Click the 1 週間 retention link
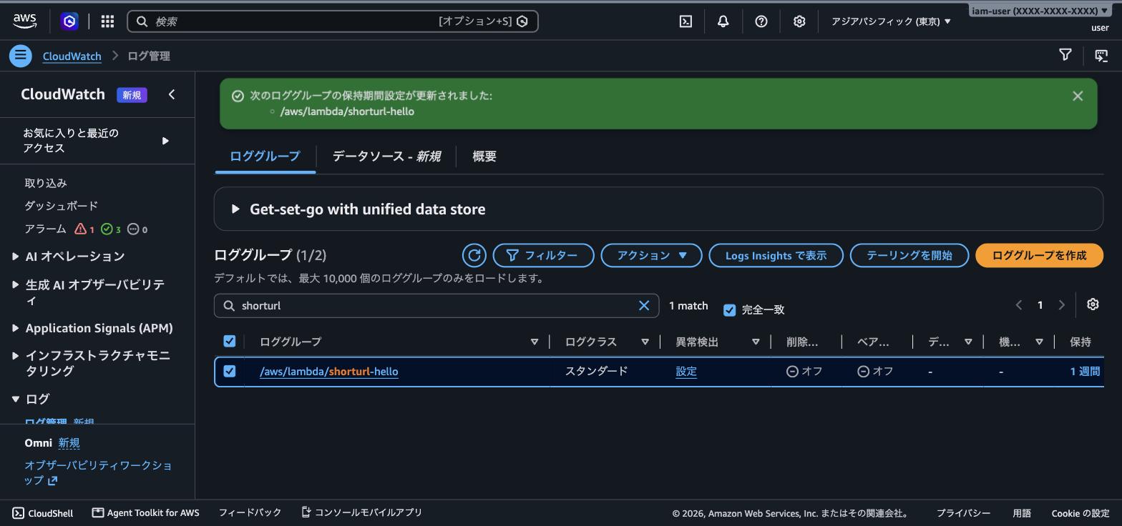 click(x=1085, y=372)
